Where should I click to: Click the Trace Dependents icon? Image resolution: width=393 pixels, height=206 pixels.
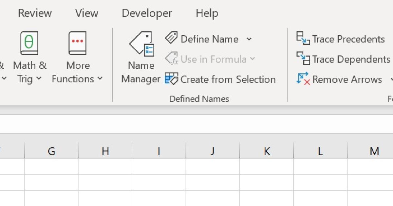coord(303,59)
